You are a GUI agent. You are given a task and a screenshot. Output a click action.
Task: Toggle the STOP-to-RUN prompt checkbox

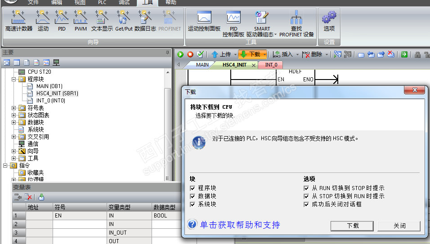click(x=306, y=196)
